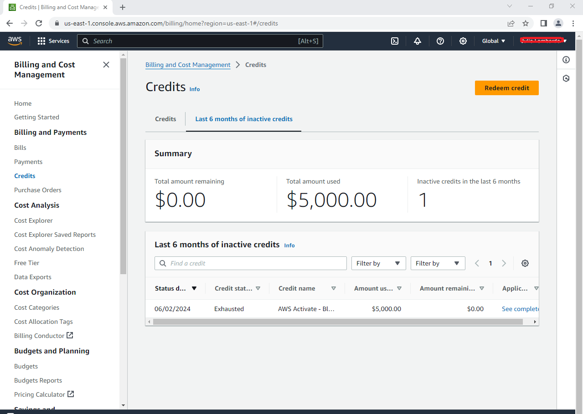Open Purchase Orders in sidebar
Screen dimensions: 583x414
click(x=38, y=190)
